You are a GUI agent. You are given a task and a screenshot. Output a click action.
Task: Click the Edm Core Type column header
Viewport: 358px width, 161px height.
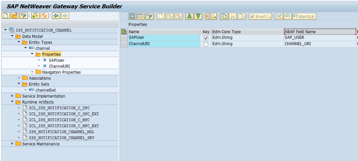pyautogui.click(x=248, y=32)
